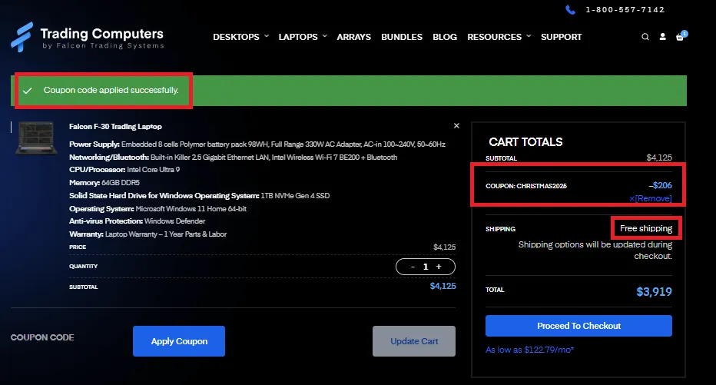Open the As low as $122.79/mo financing link
Image resolution: width=716 pixels, height=385 pixels.
pos(529,350)
